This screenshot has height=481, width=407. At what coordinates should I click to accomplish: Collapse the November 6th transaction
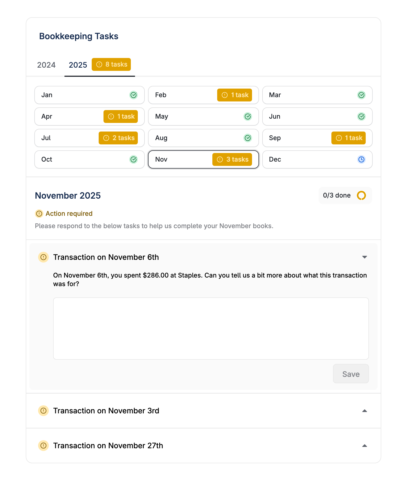(x=365, y=257)
